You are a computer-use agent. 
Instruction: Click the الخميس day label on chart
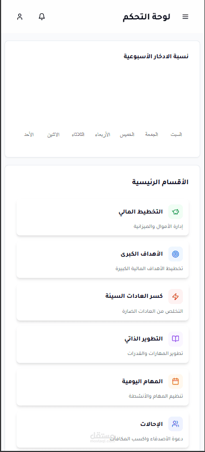[127, 134]
